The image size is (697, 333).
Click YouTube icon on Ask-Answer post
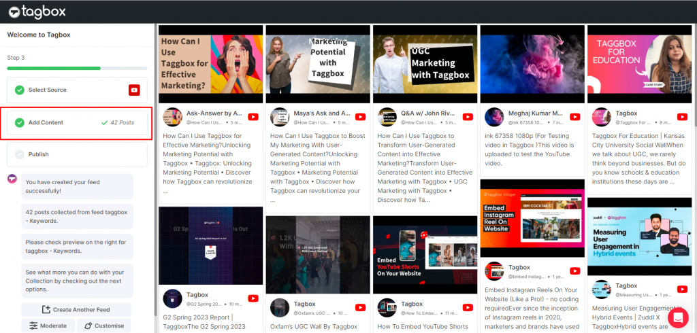pyautogui.click(x=253, y=117)
